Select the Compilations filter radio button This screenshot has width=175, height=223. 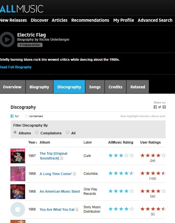37,132
